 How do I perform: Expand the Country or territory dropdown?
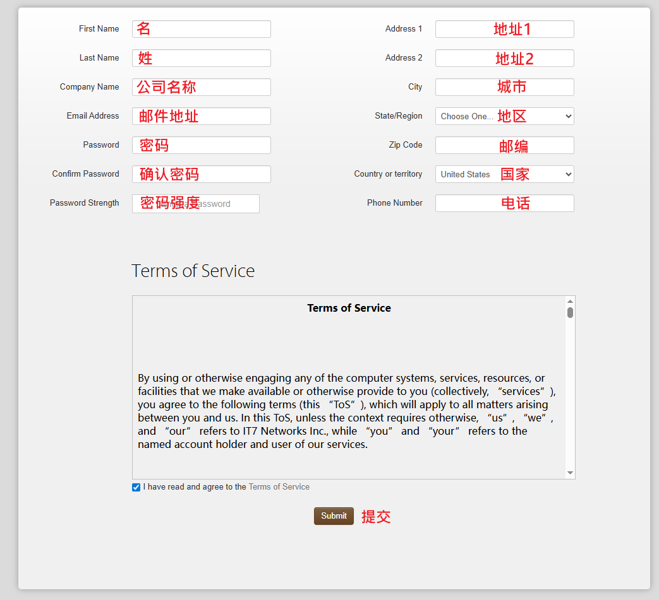[x=504, y=174]
